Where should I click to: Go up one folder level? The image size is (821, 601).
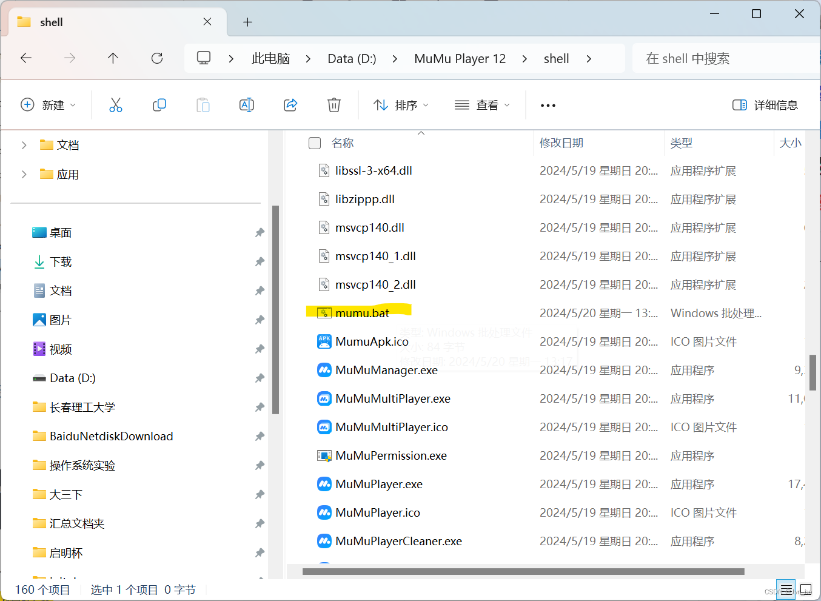(113, 58)
